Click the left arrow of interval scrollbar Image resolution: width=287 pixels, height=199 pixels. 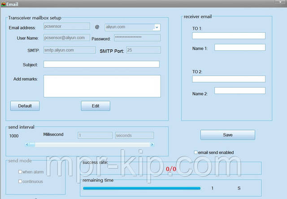pyautogui.click(x=27, y=144)
